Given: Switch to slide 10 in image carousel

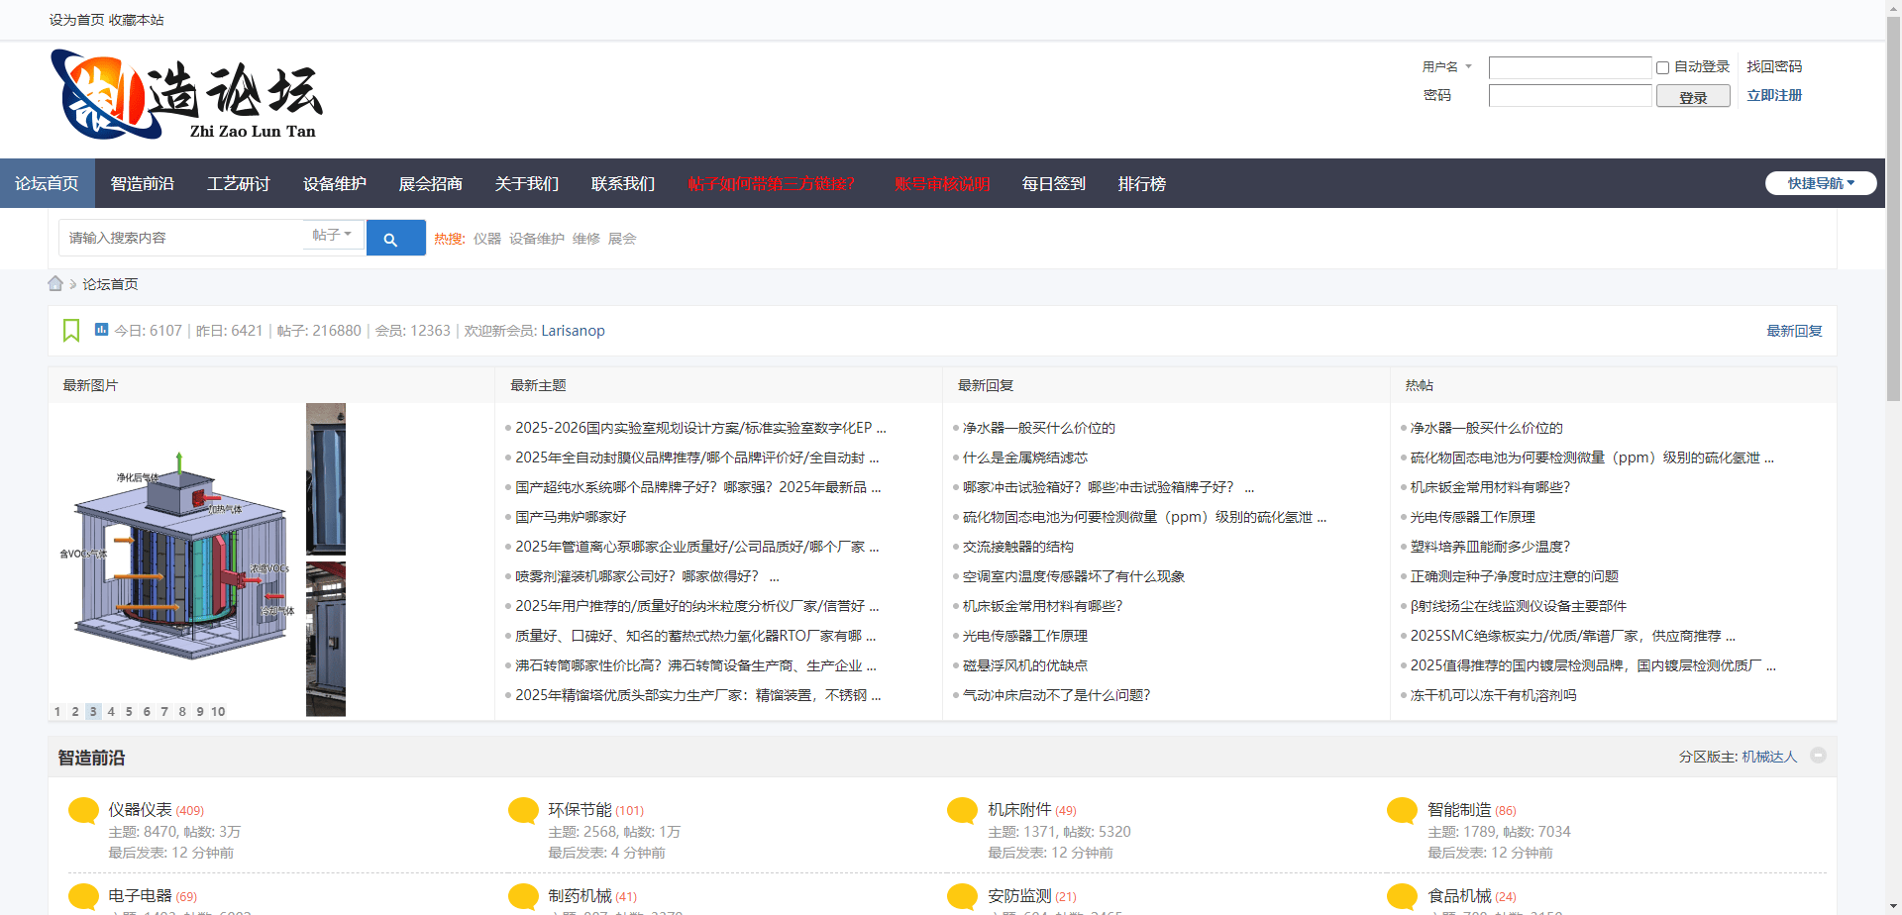Looking at the screenshot, I should 218,712.
